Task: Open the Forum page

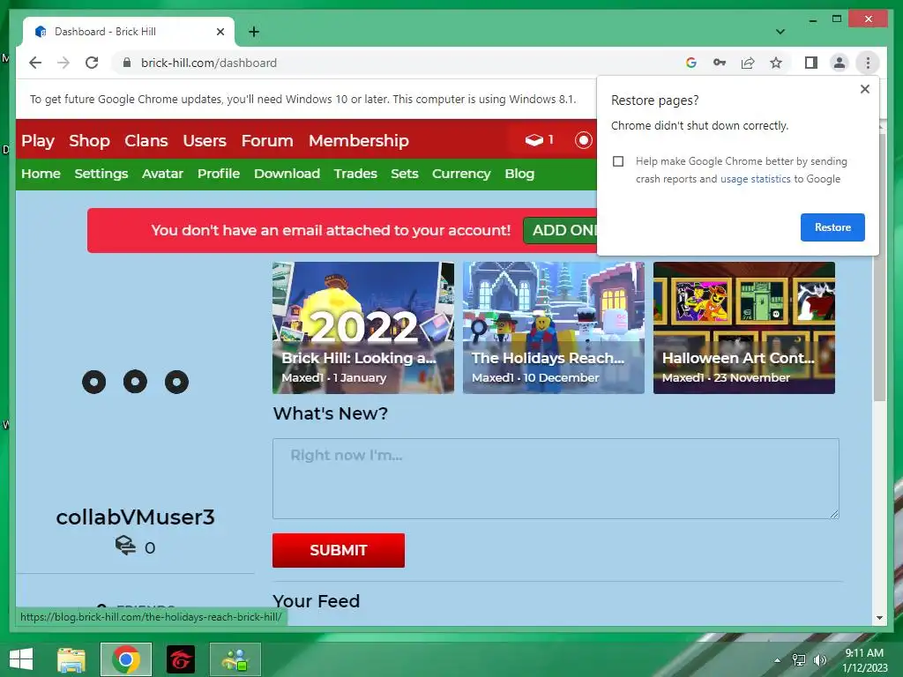Action: click(267, 140)
